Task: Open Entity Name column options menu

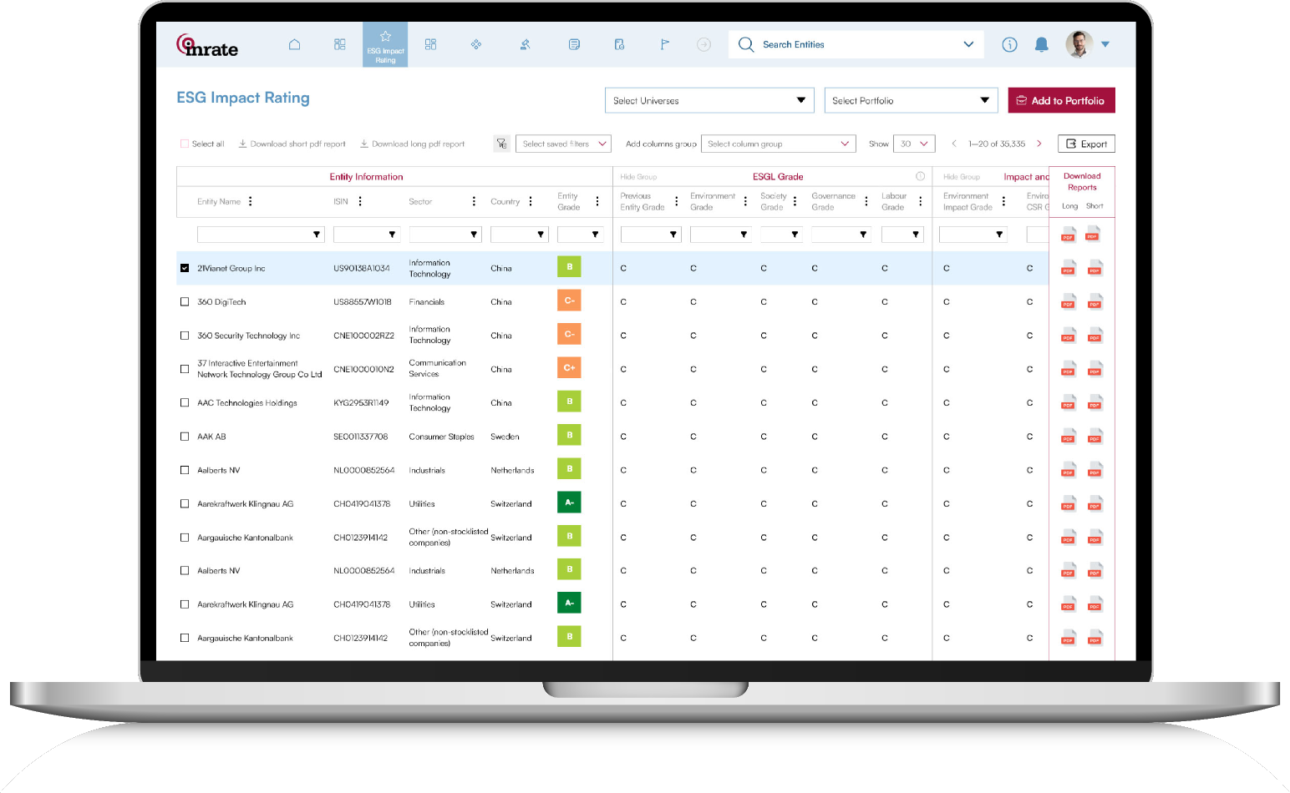Action: [251, 201]
